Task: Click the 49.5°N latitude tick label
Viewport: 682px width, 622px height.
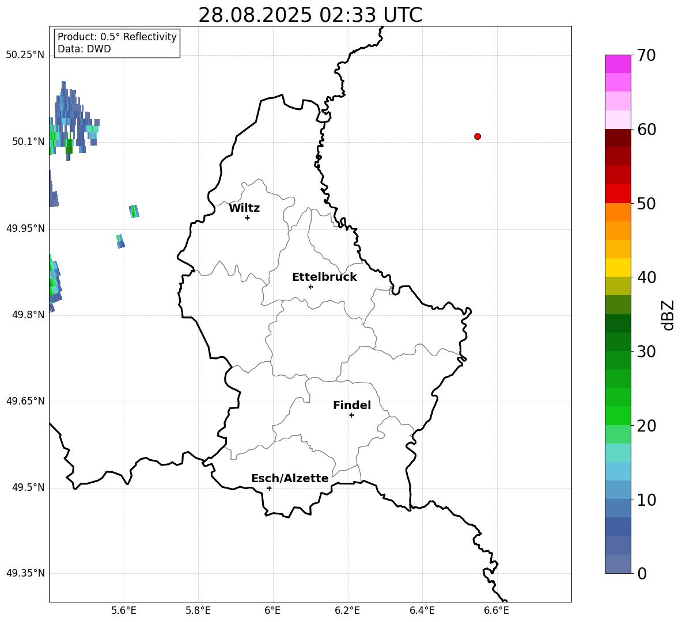Action: pos(27,488)
